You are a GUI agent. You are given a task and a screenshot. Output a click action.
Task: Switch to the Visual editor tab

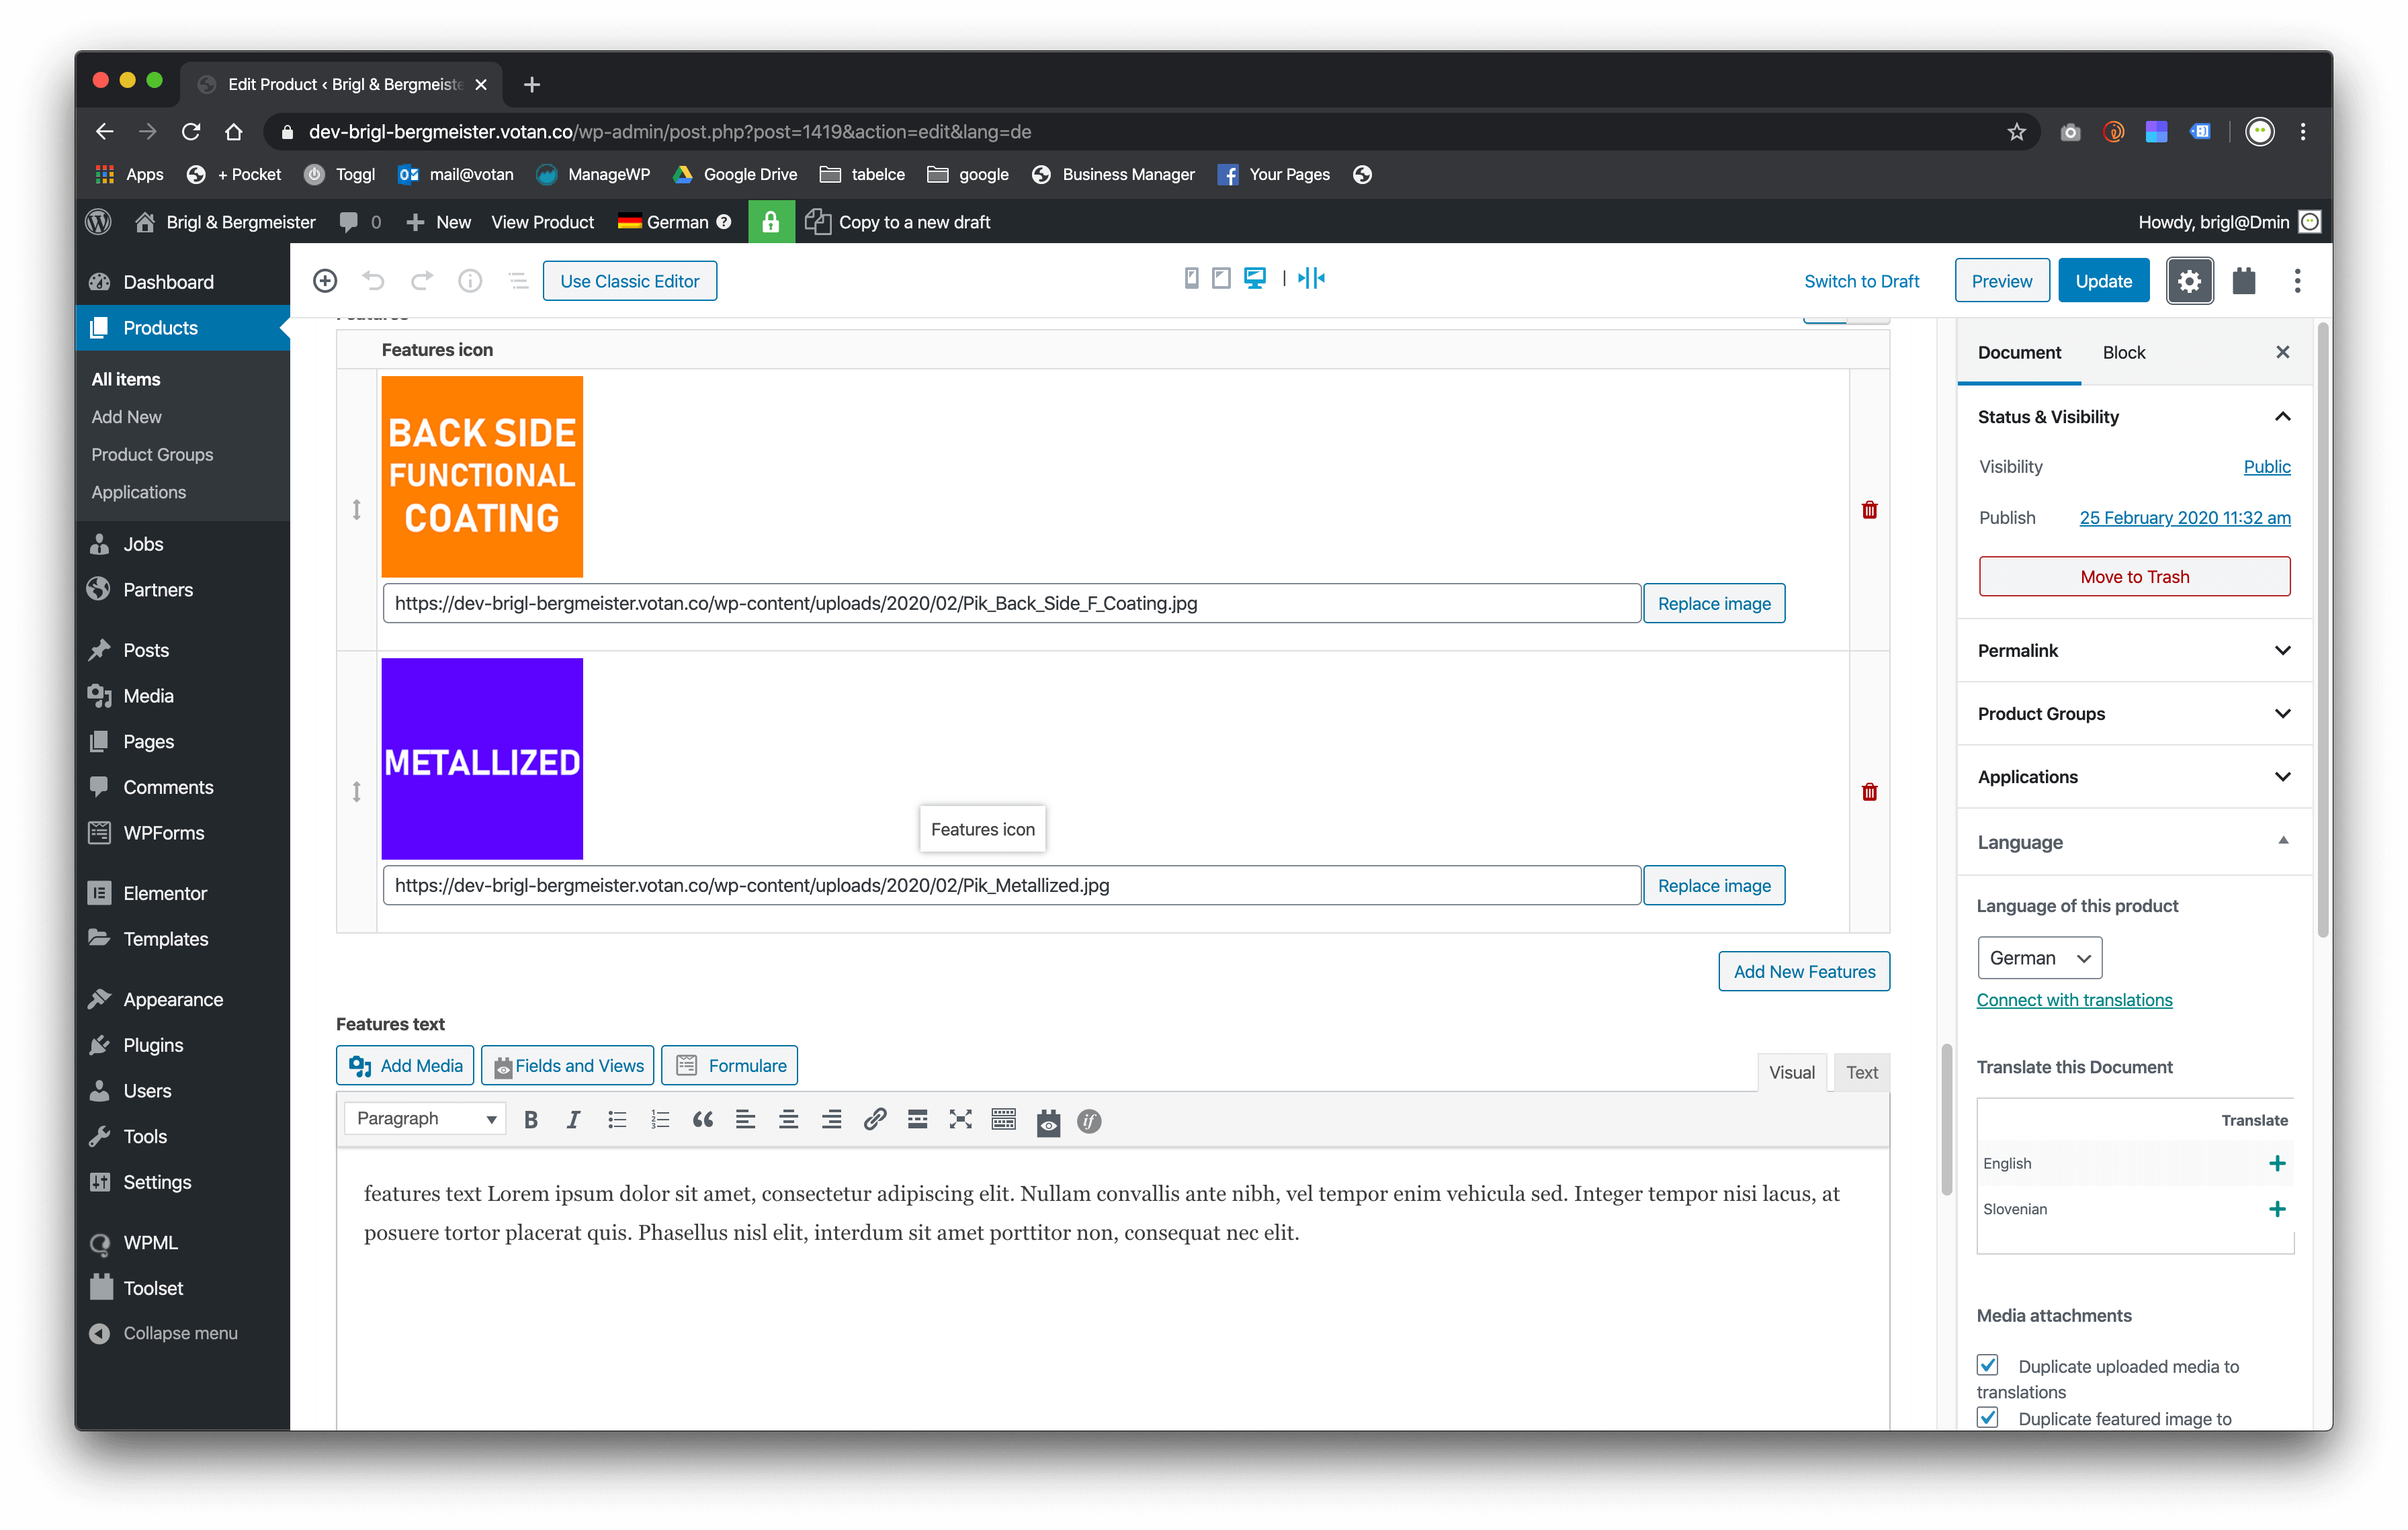(1791, 1073)
